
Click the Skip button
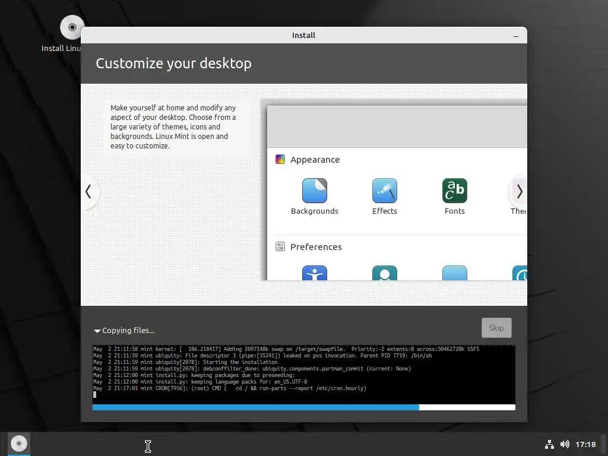(496, 328)
